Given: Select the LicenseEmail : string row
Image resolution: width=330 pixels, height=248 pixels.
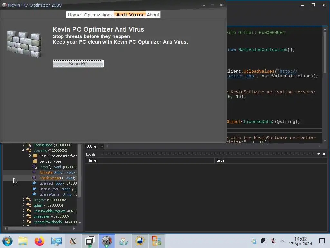Looking at the screenshot, I should point(40,189).
